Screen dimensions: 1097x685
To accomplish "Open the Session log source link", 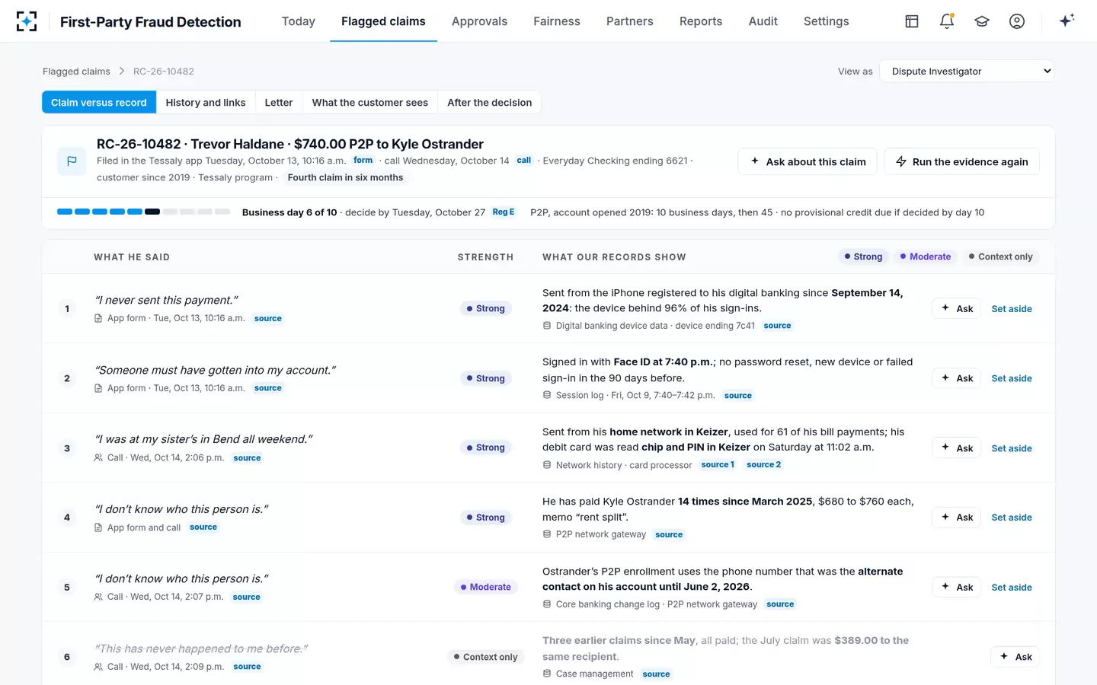I will pyautogui.click(x=738, y=396).
